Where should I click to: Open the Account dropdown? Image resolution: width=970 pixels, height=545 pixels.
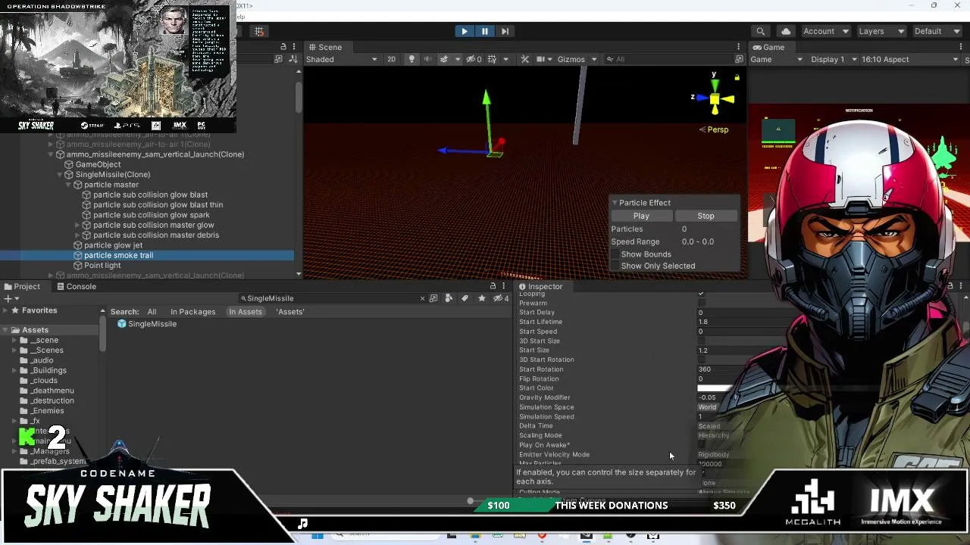(825, 31)
